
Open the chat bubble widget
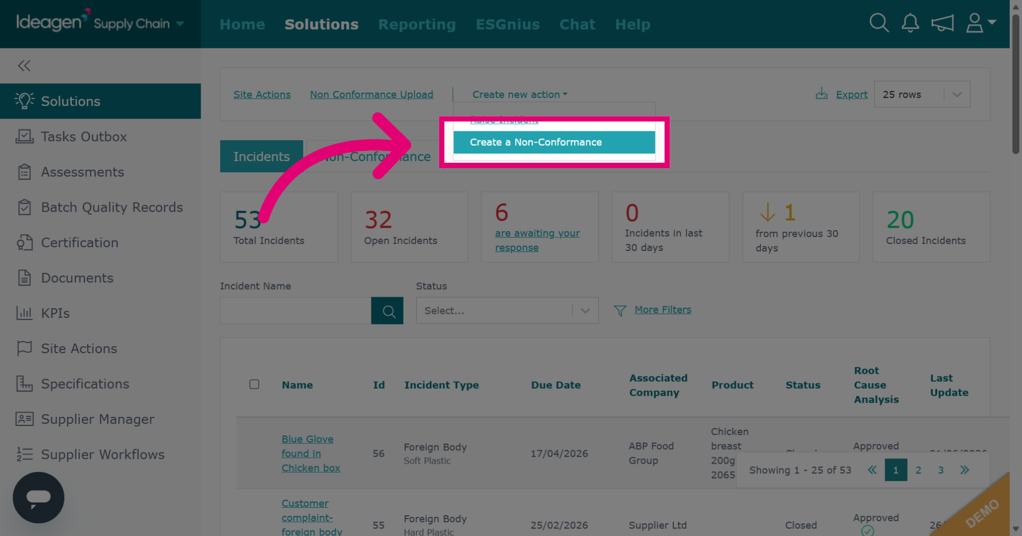point(38,498)
